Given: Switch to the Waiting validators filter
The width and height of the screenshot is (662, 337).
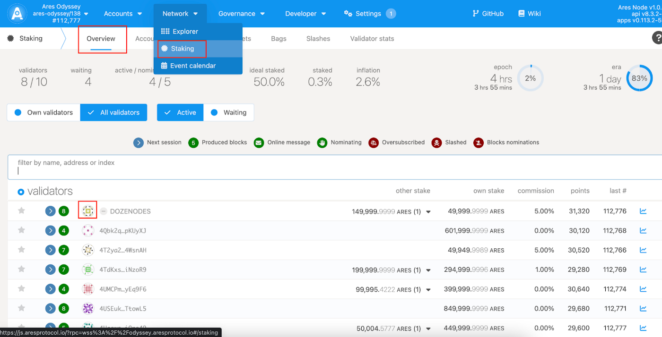Looking at the screenshot, I should [228, 112].
